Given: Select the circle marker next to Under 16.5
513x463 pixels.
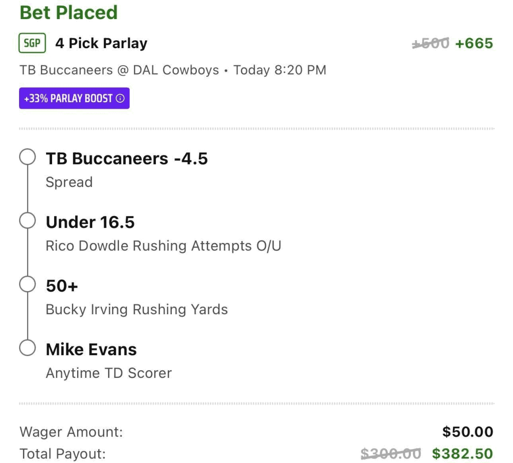Looking at the screenshot, I should pyautogui.click(x=27, y=221).
